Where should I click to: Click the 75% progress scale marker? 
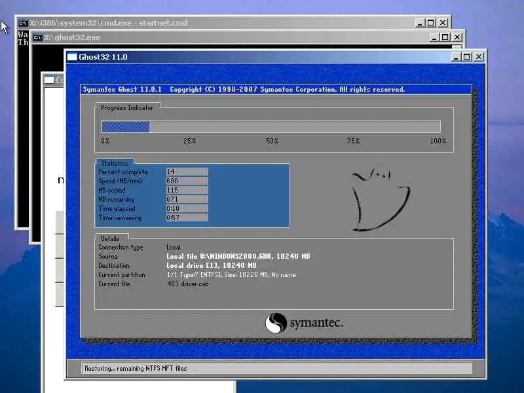pyautogui.click(x=353, y=141)
